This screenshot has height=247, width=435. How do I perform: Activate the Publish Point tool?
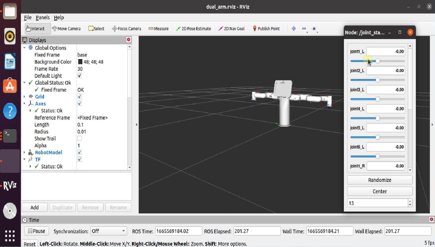266,29
